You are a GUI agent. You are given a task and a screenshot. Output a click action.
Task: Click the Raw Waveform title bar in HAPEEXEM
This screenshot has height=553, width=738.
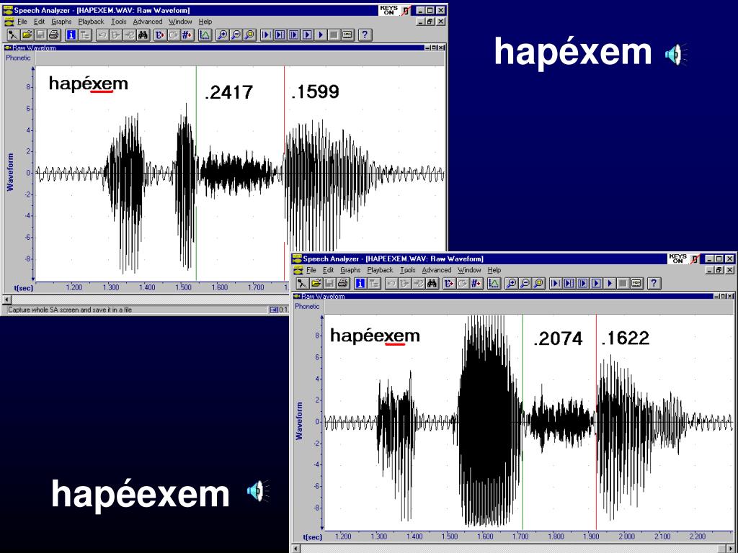[513, 296]
